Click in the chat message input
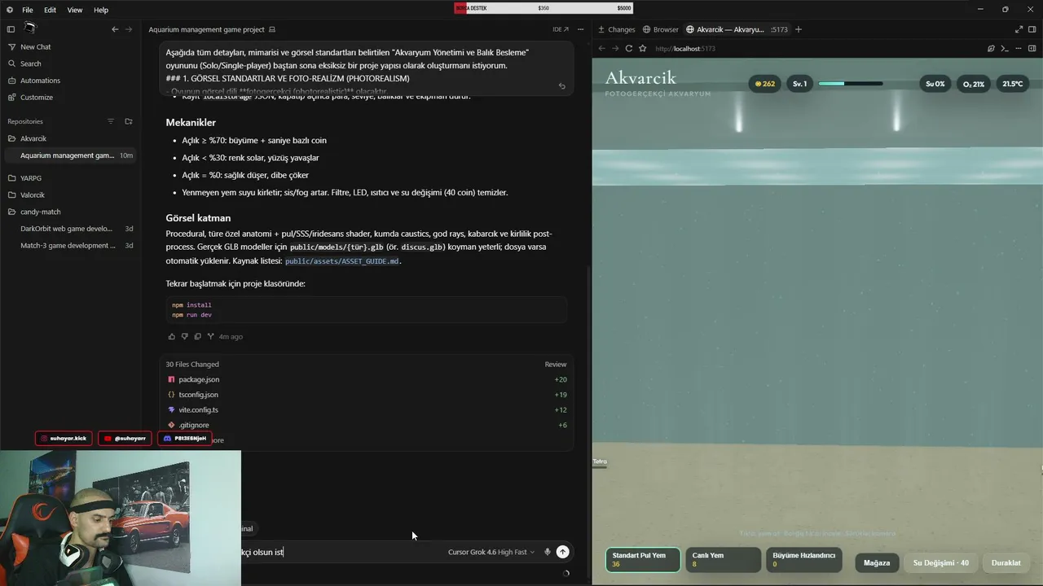This screenshot has width=1043, height=586. point(342,552)
